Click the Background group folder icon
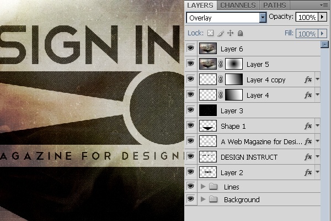 point(213,199)
